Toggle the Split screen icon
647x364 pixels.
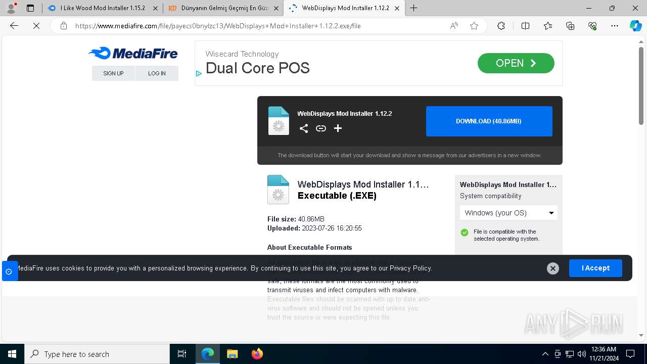525,26
